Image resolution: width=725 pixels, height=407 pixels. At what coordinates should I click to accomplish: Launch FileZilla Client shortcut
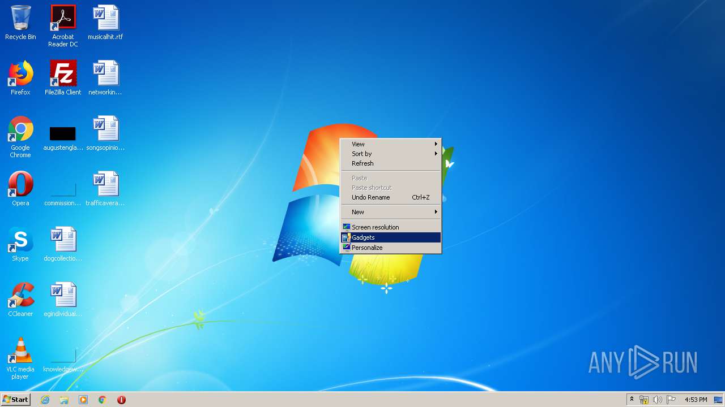63,78
